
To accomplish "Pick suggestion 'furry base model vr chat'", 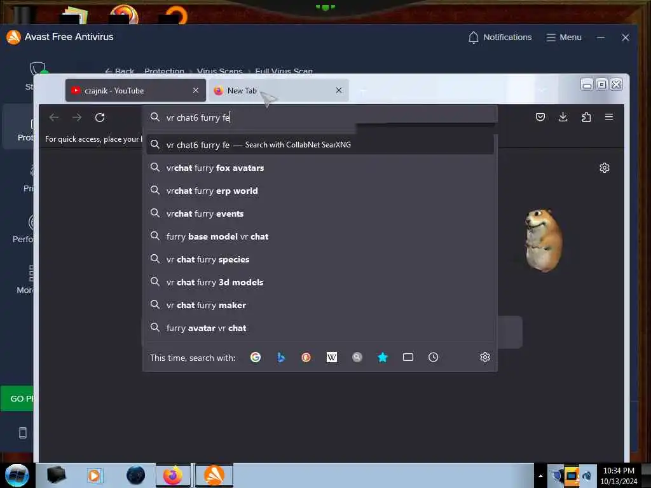I will pyautogui.click(x=320, y=236).
